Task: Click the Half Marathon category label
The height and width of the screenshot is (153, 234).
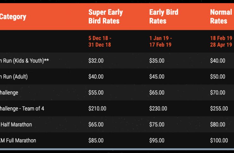Action: coord(16,124)
